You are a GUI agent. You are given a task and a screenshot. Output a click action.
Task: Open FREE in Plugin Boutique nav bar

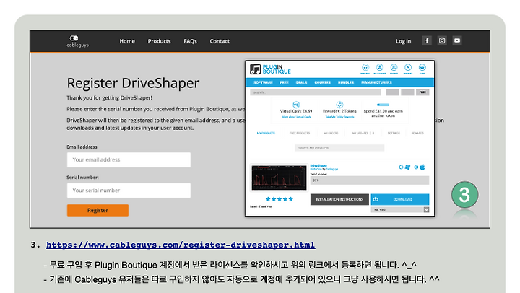[x=285, y=82]
